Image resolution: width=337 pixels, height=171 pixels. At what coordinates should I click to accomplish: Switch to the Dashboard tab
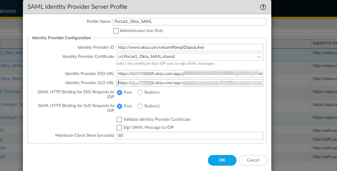(8, 11)
